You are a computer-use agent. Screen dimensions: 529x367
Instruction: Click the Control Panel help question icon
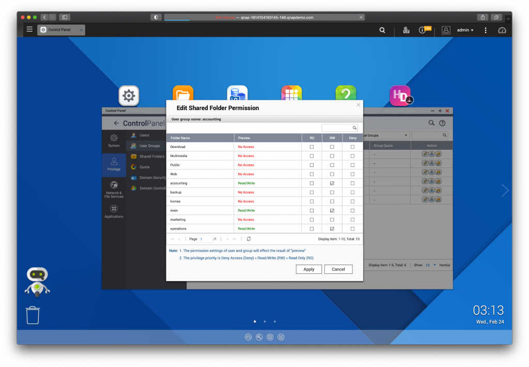point(442,123)
